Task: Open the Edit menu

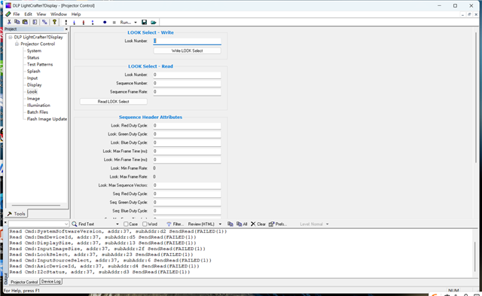Action: pyautogui.click(x=29, y=14)
